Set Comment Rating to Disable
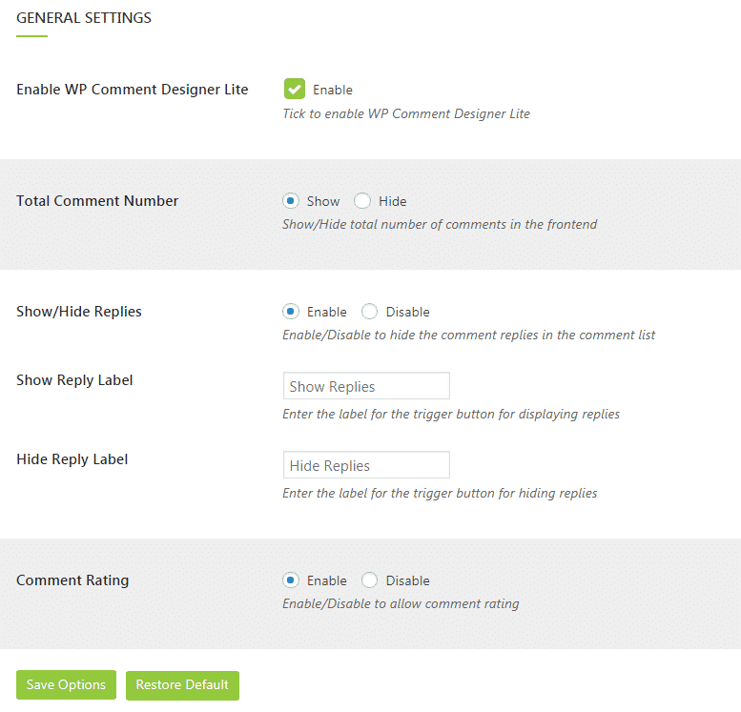 (369, 580)
